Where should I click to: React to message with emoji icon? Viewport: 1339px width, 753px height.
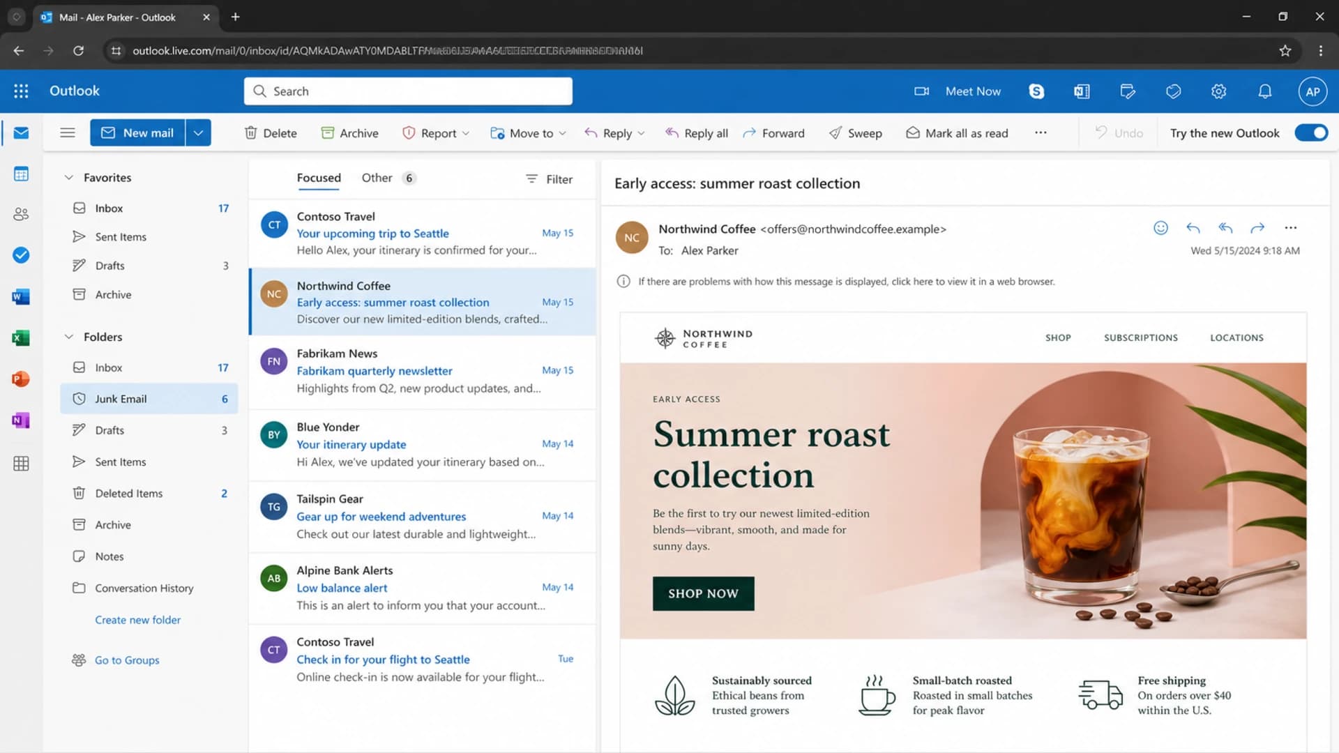(1160, 228)
